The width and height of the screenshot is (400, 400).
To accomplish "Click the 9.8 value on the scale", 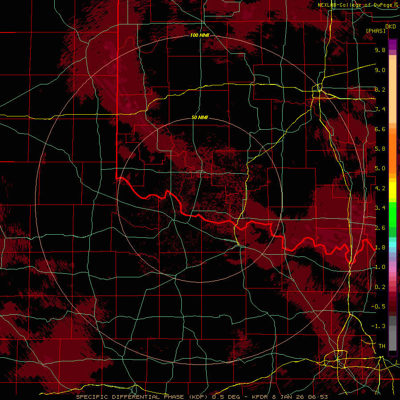I will pyautogui.click(x=380, y=50).
